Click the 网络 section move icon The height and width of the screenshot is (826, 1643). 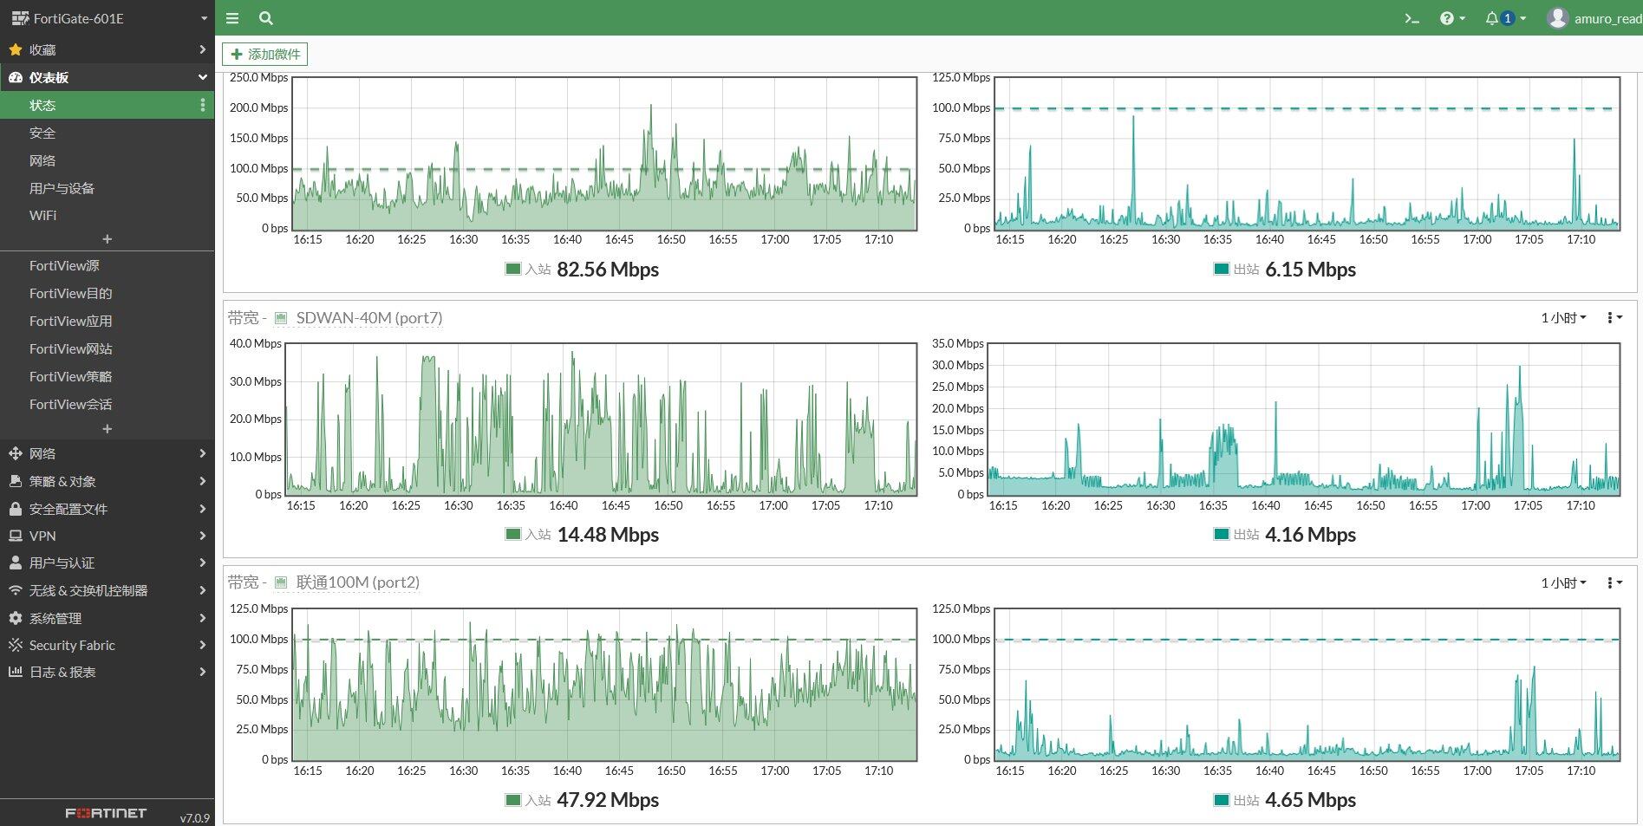pyautogui.click(x=16, y=453)
